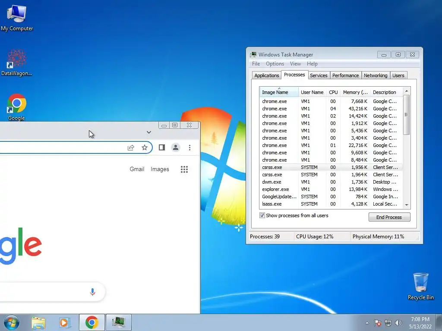
Task: Open Task Manager File menu
Action: (x=256, y=64)
